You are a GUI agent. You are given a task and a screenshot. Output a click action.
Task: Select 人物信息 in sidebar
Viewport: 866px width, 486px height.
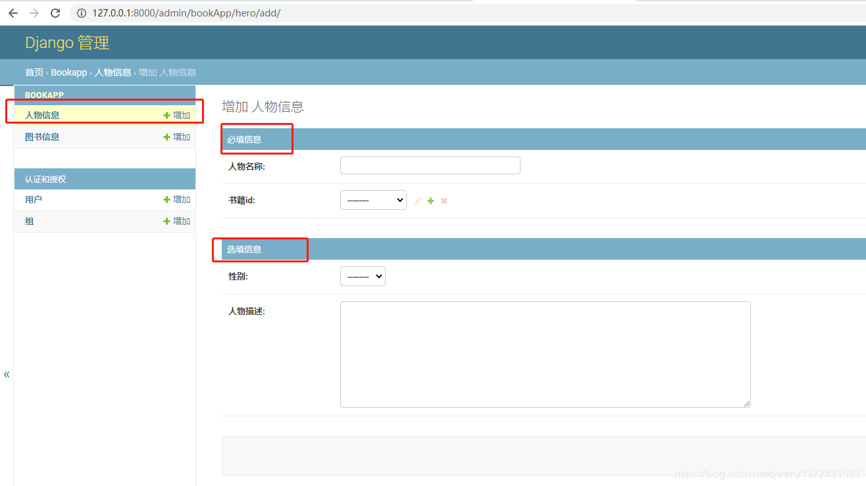click(42, 115)
